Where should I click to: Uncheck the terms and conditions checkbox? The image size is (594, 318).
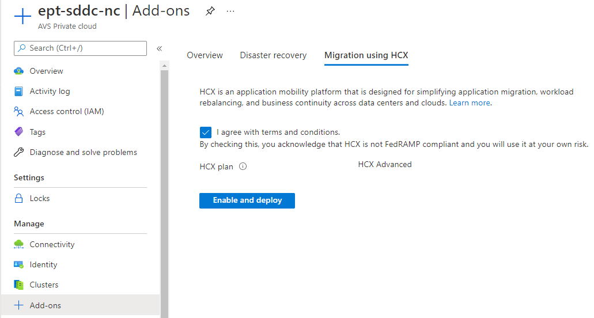pos(206,132)
